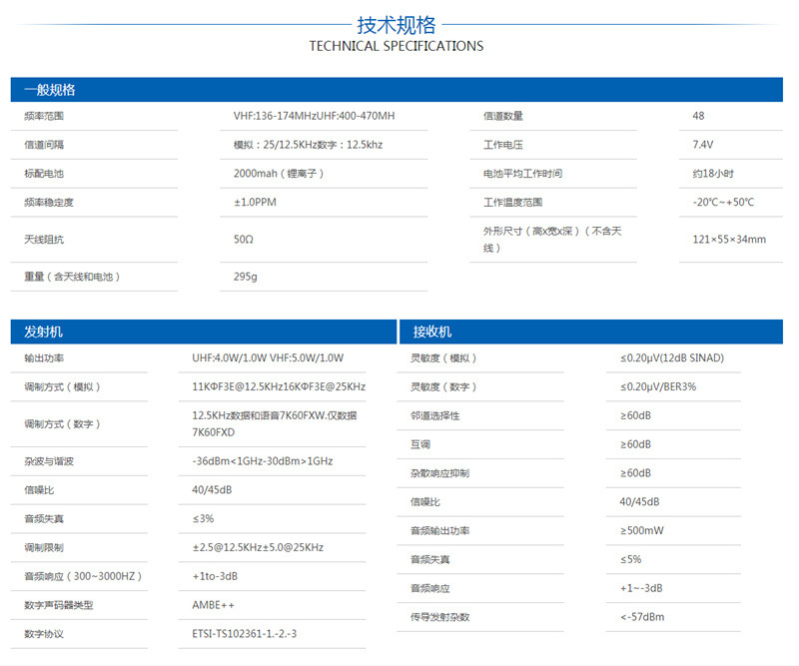Click the <-57dBm value

[x=642, y=617]
